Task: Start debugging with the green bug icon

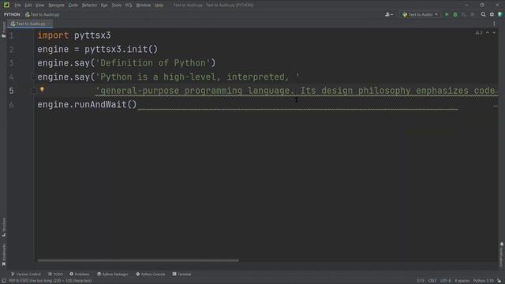Action: pos(455,14)
